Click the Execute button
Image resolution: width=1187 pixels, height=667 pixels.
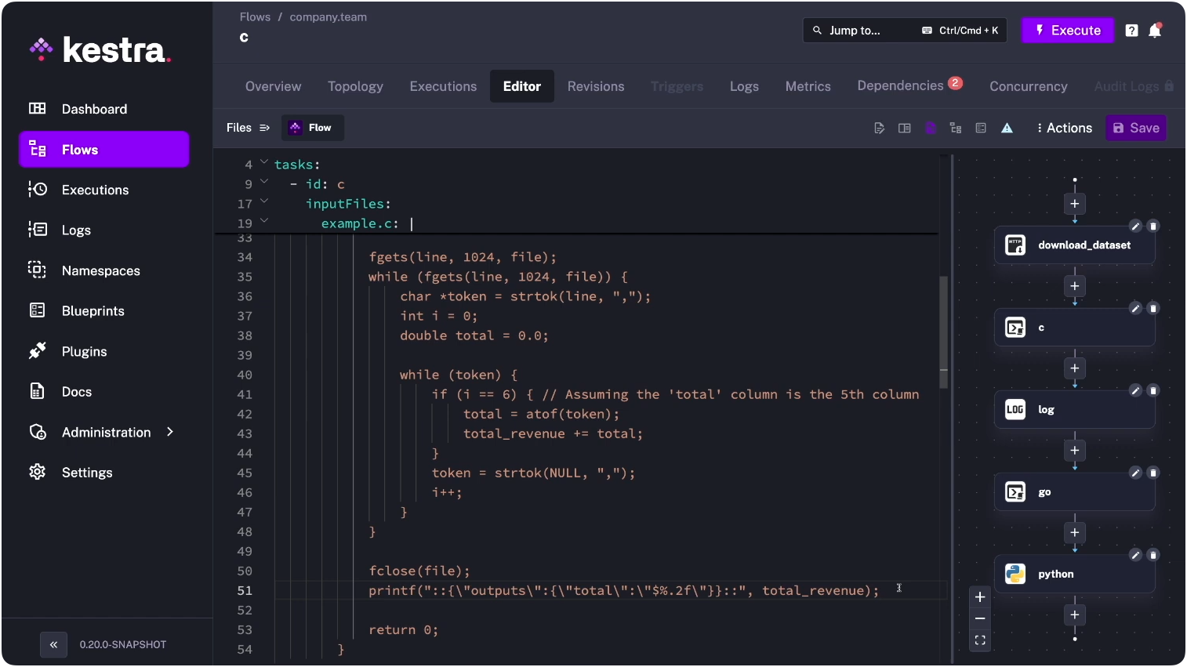pos(1067,30)
